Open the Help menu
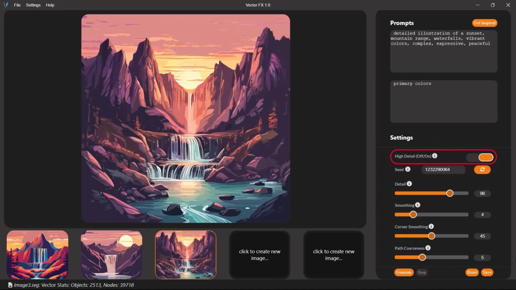516x290 pixels. pos(50,5)
